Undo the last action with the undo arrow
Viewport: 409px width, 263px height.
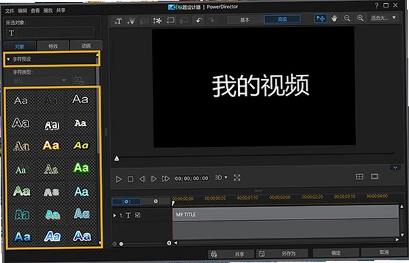coord(199,20)
